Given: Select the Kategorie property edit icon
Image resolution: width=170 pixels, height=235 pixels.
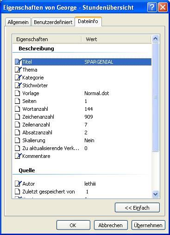Looking at the screenshot, I should click(x=18, y=78).
